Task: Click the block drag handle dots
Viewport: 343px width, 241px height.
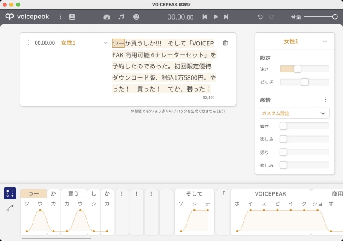Action: pos(27,42)
